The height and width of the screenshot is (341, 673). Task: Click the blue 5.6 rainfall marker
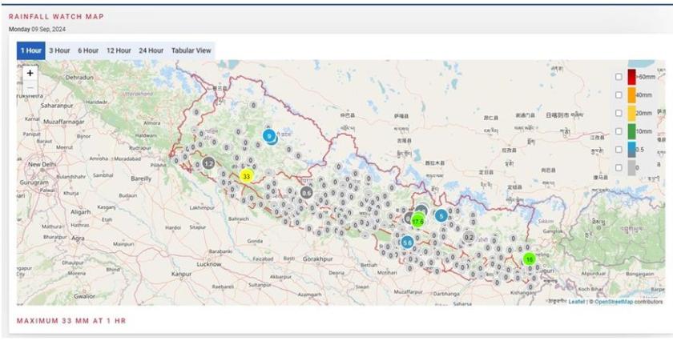coord(407,242)
